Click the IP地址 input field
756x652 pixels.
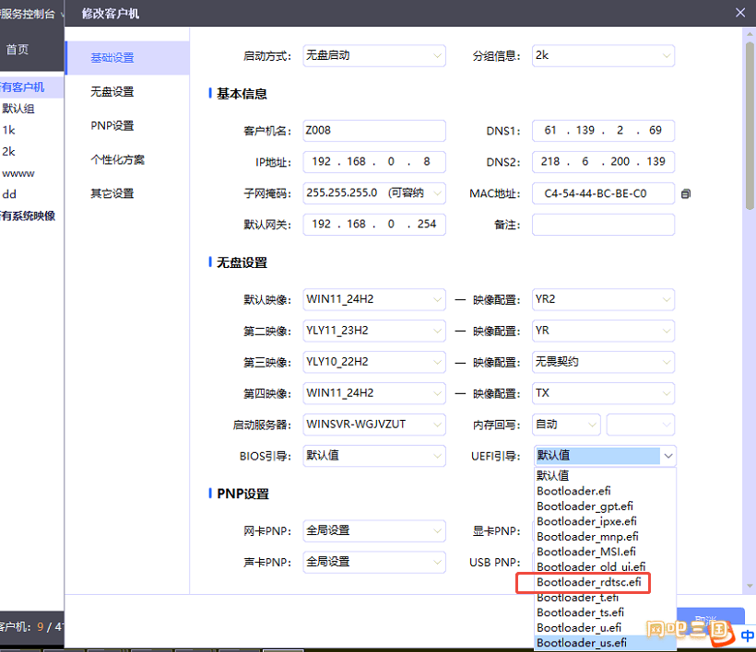point(374,162)
